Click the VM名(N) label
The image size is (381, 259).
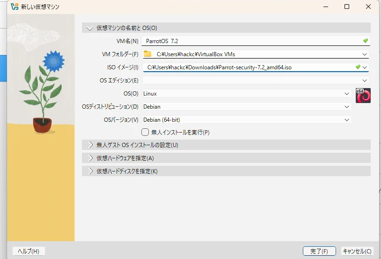127,41
